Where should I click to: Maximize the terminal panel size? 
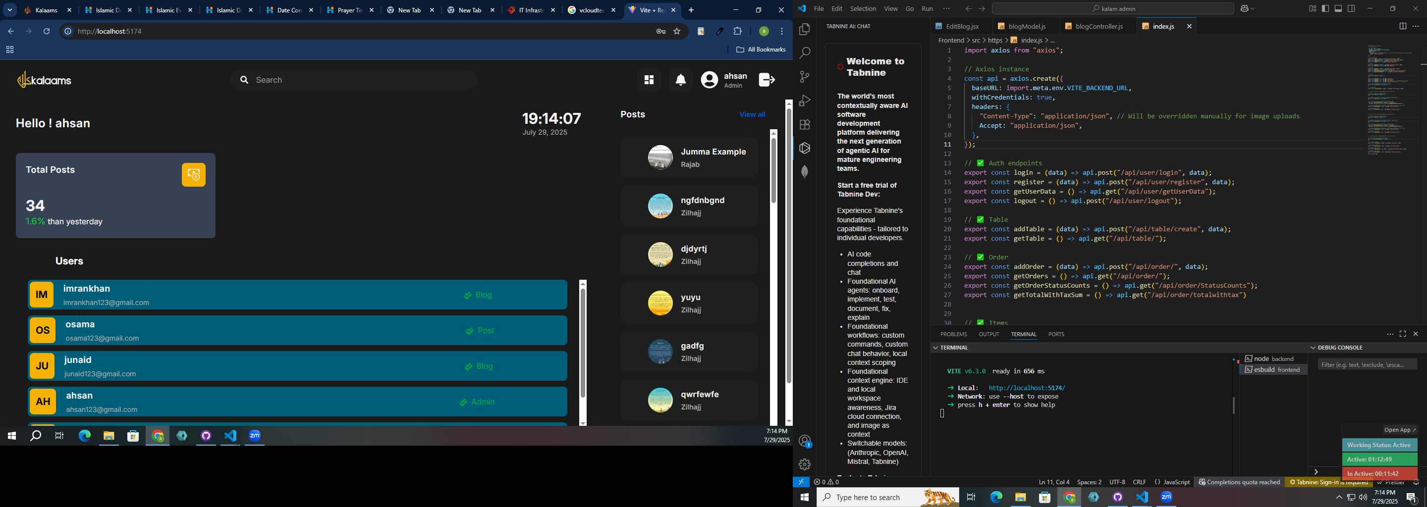click(1403, 334)
